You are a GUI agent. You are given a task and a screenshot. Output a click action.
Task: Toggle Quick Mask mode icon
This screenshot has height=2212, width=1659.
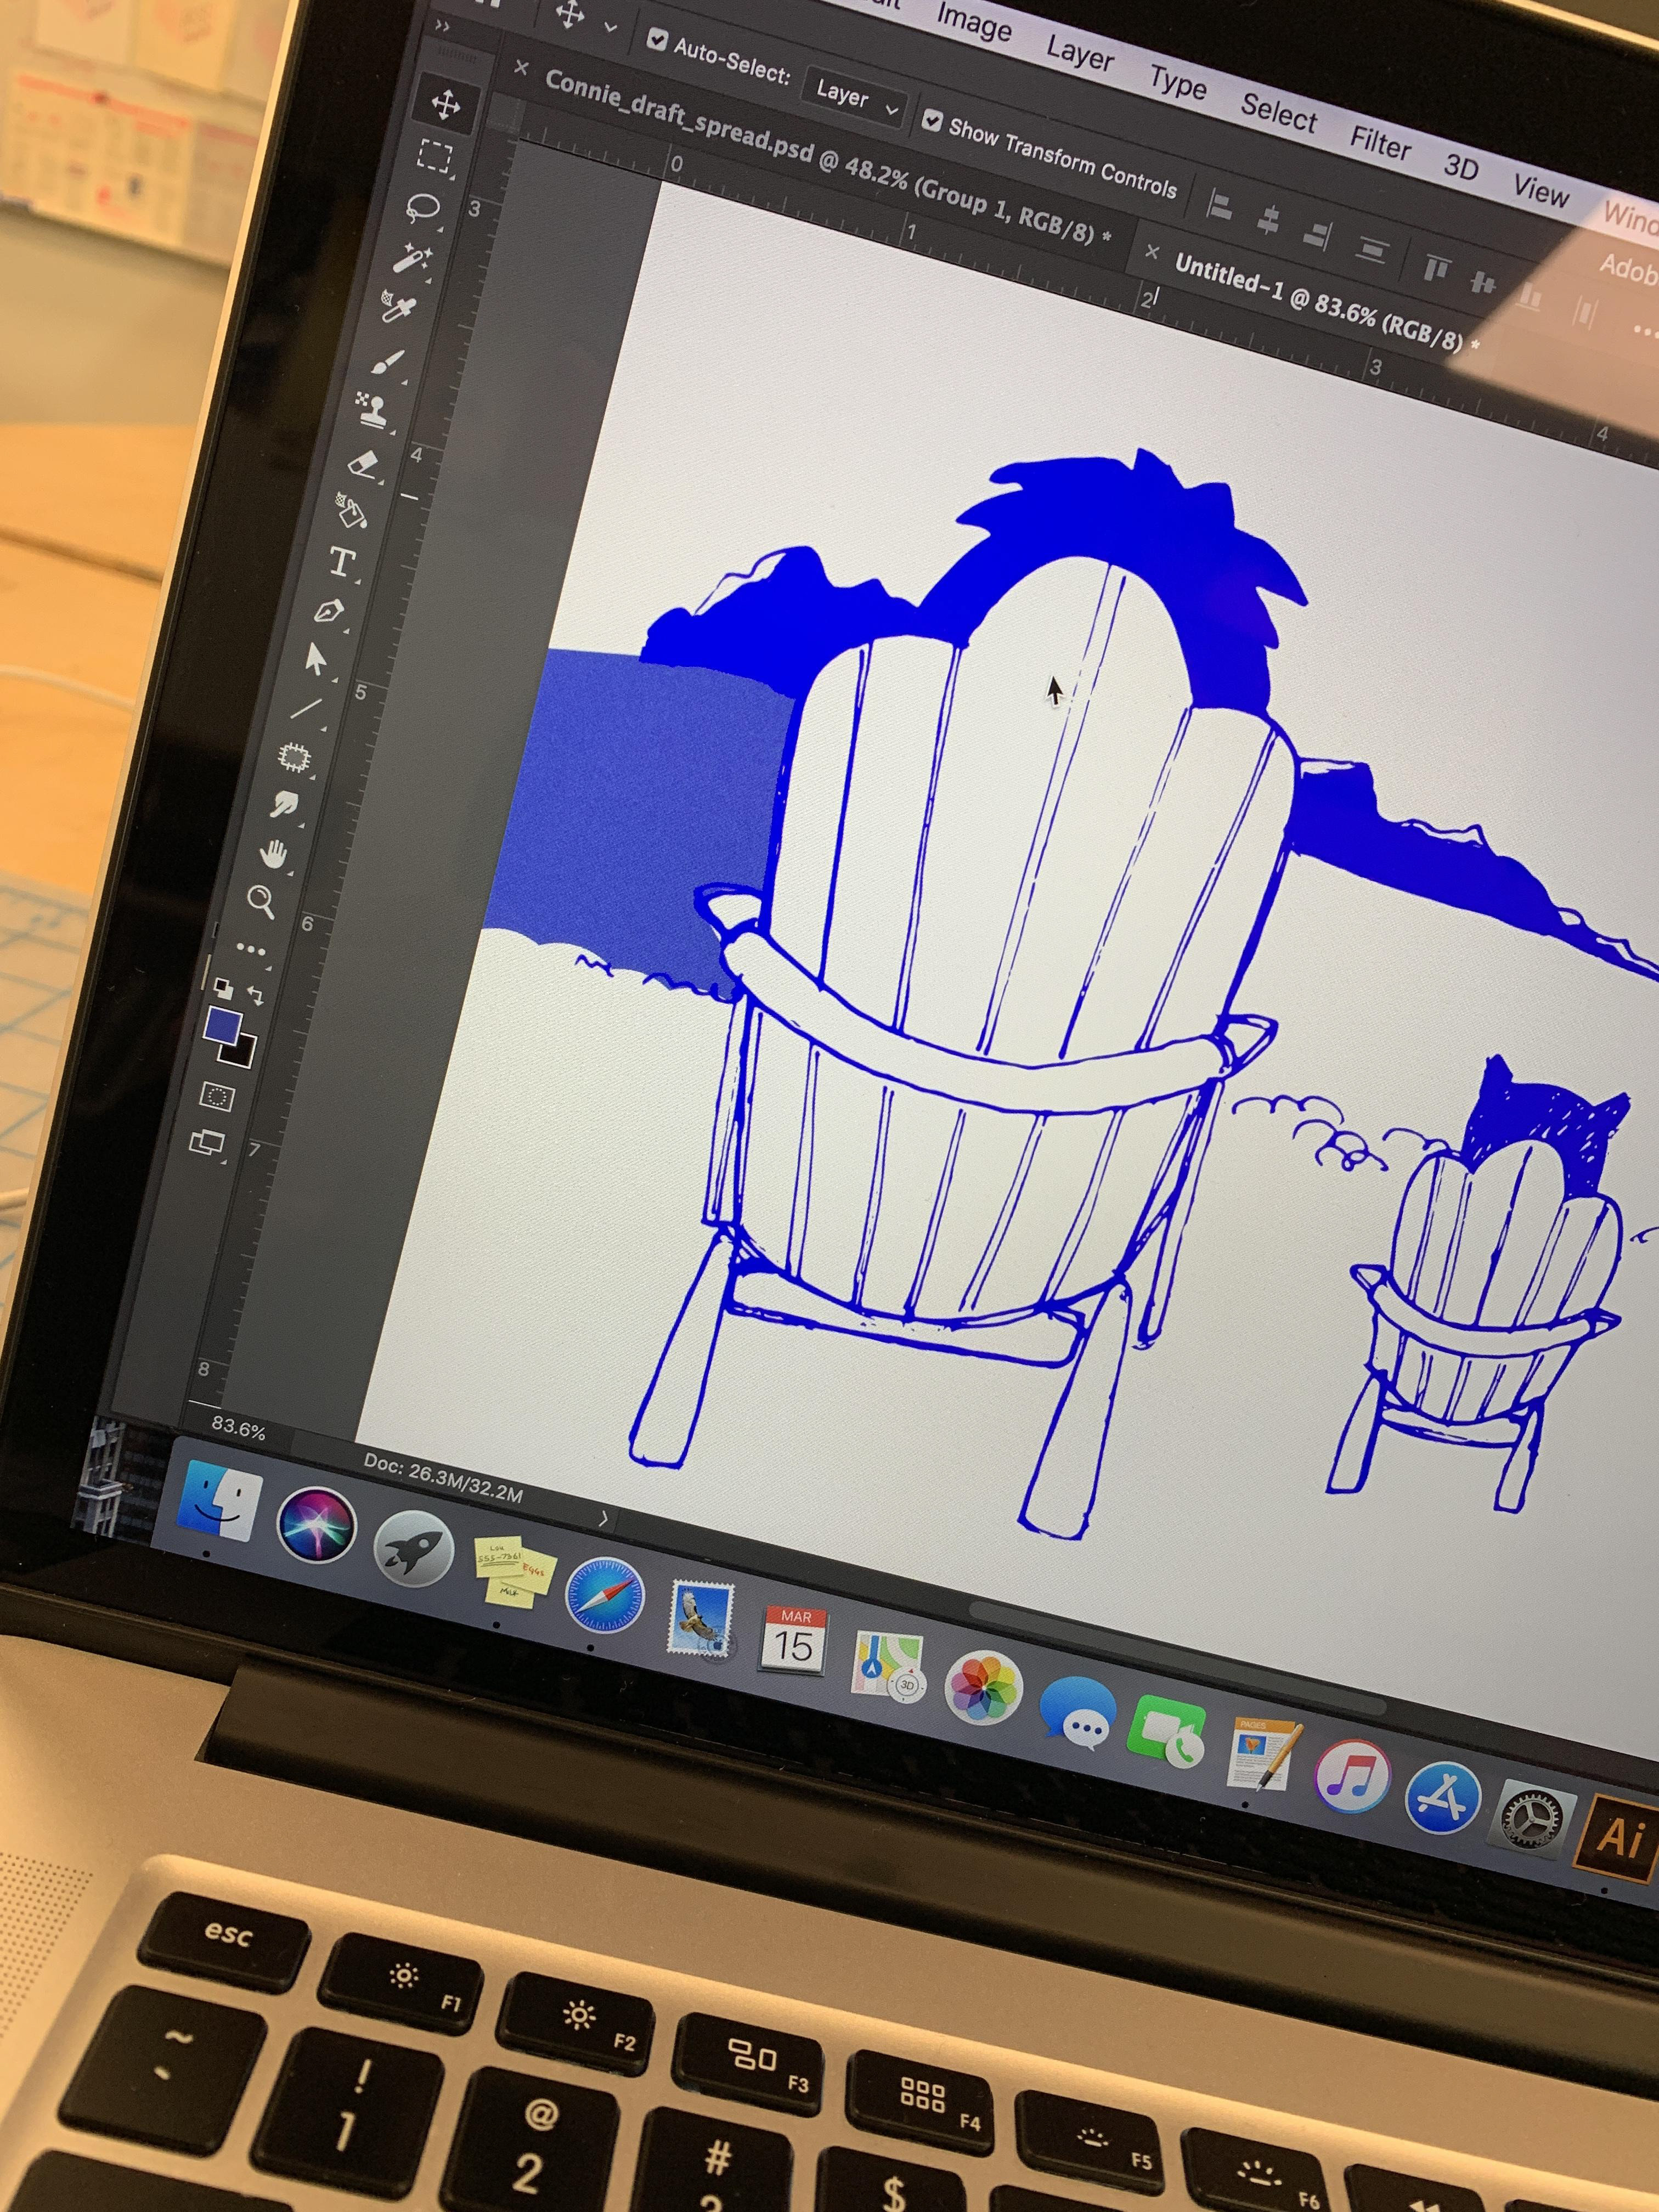217,1096
